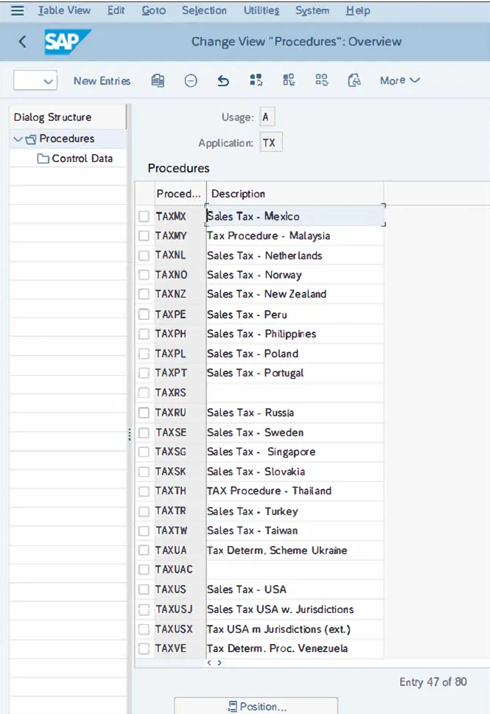
Task: Click the Copy As toolbar icon
Action: (158, 81)
